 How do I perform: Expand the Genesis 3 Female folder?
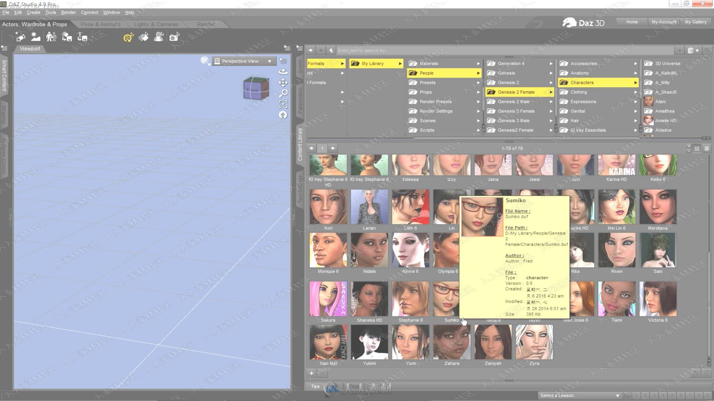[x=520, y=111]
